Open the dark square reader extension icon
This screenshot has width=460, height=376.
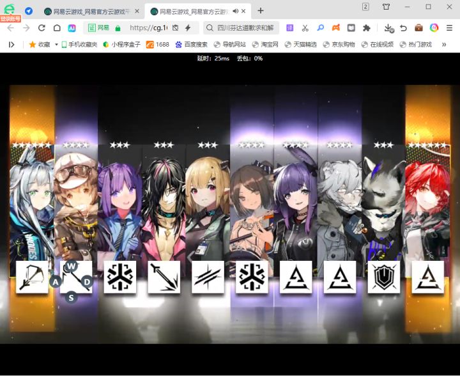click(351, 28)
